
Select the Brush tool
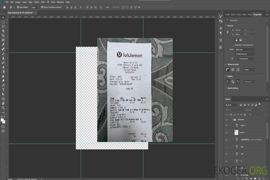pos(3,53)
